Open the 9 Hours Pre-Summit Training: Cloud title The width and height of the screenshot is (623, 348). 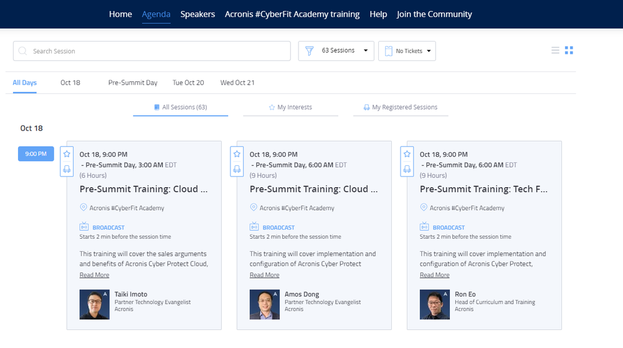tap(313, 189)
